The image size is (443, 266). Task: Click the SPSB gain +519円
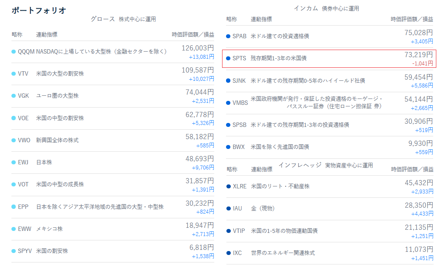[424, 130]
